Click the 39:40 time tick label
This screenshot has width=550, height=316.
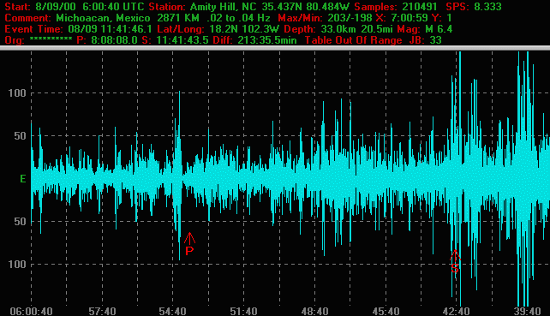pos(527,311)
